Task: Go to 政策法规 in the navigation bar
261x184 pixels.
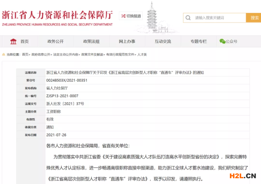Action: tap(91, 42)
